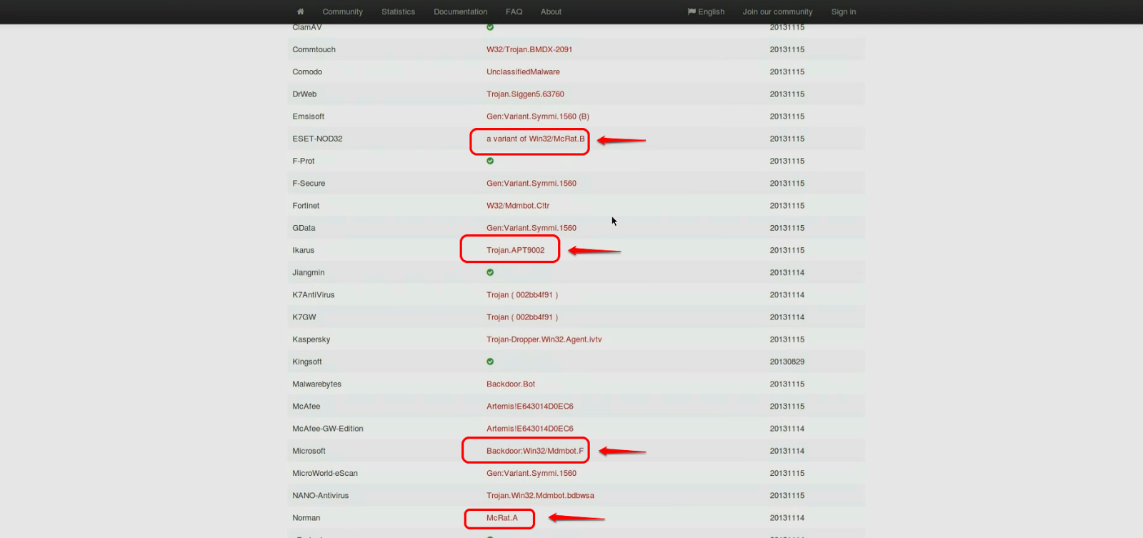The width and height of the screenshot is (1143, 538).
Task: Click the green check icon for Kingsoft
Action: pos(490,362)
